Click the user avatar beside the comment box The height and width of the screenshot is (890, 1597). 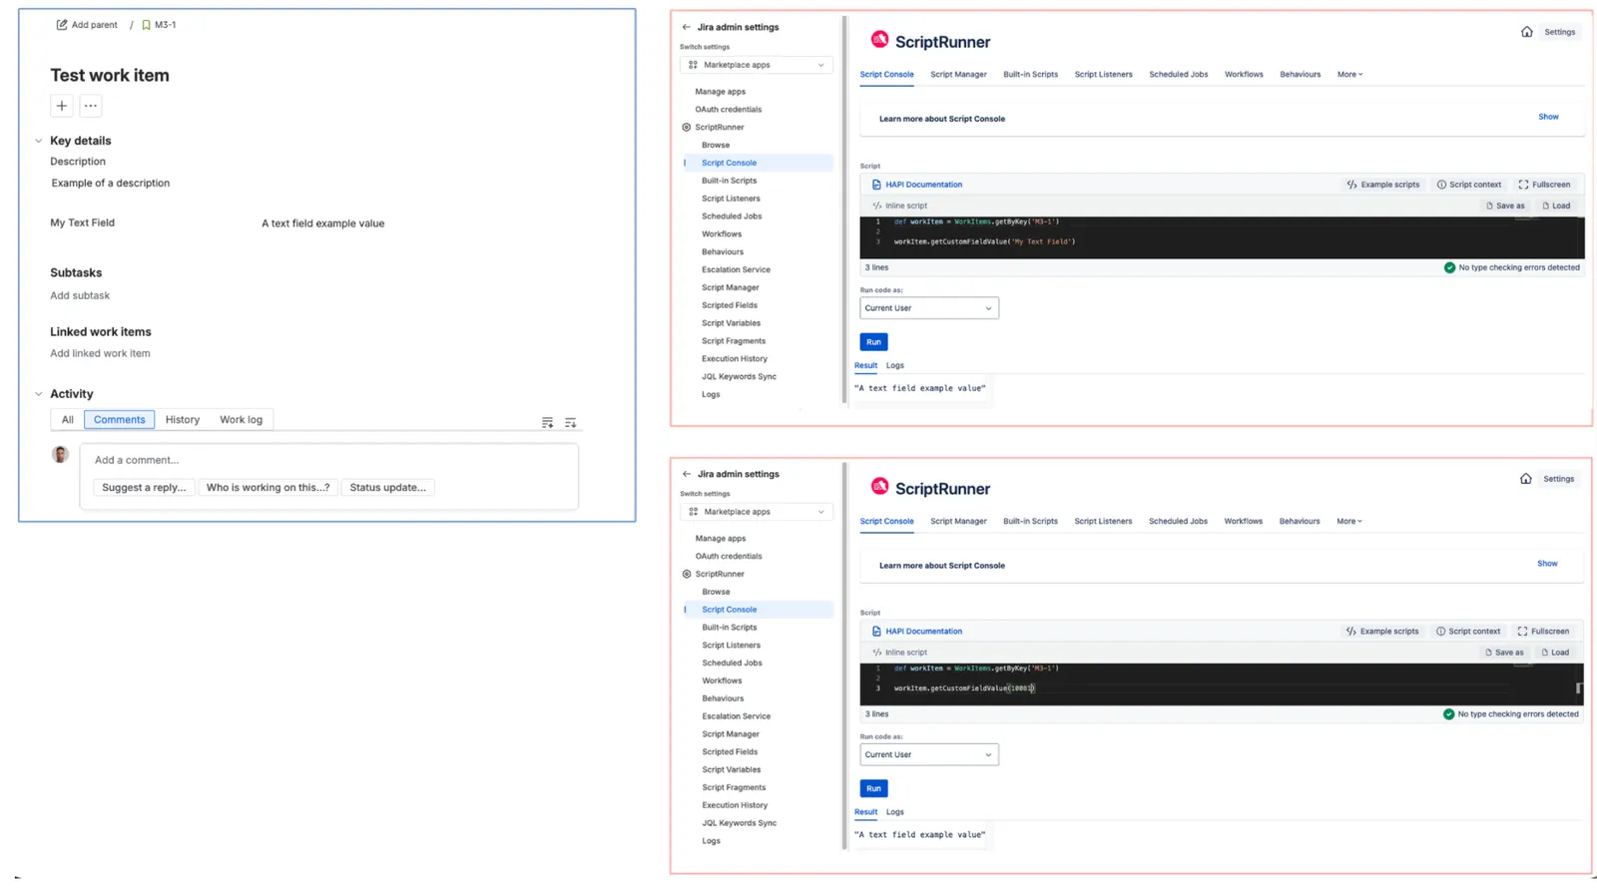click(x=61, y=455)
